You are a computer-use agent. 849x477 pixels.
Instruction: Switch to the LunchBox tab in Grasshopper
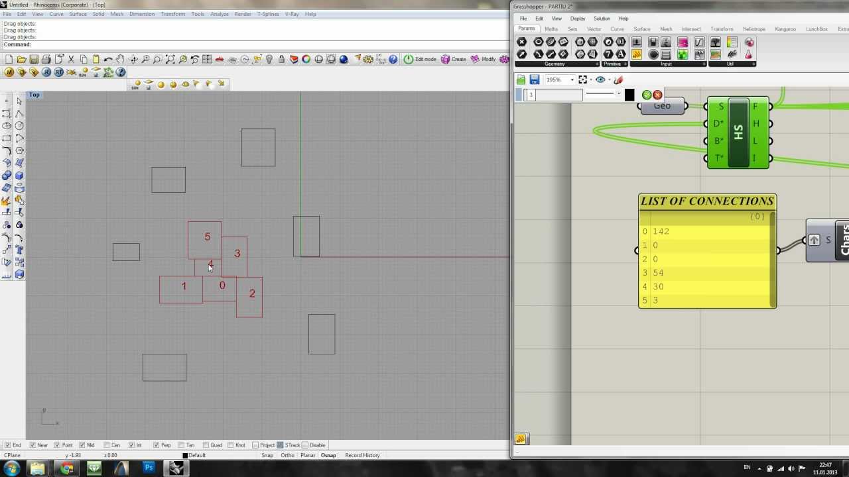pos(816,29)
